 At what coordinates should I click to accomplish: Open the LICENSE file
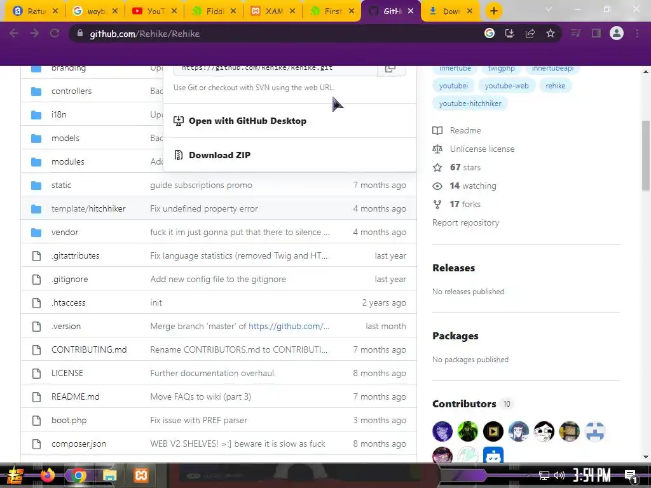click(67, 373)
